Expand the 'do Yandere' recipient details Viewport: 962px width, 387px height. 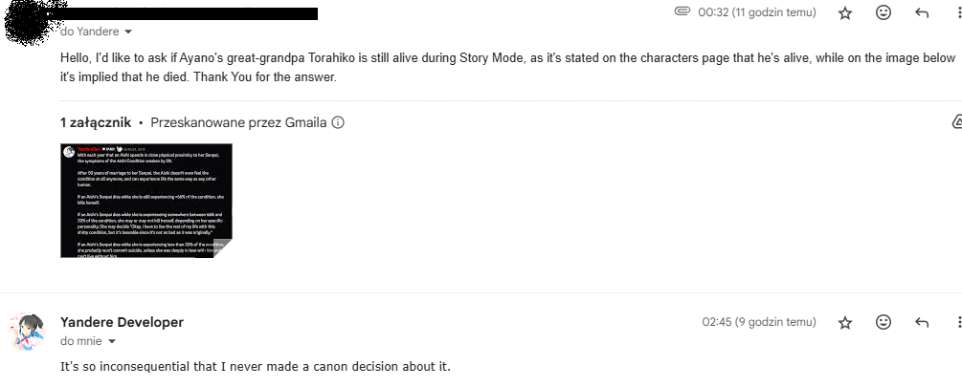tap(128, 32)
